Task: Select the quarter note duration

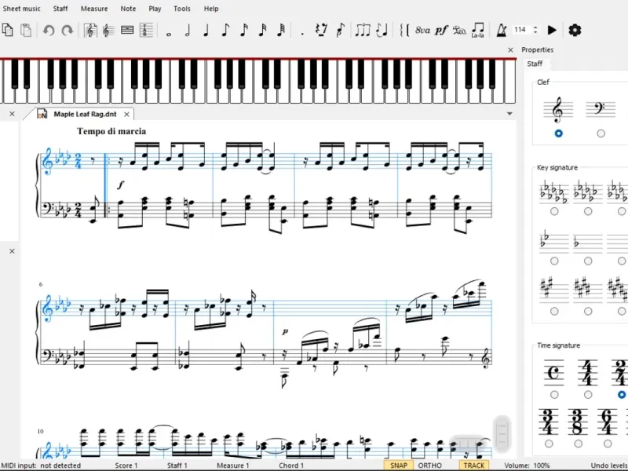Action: pos(206,31)
